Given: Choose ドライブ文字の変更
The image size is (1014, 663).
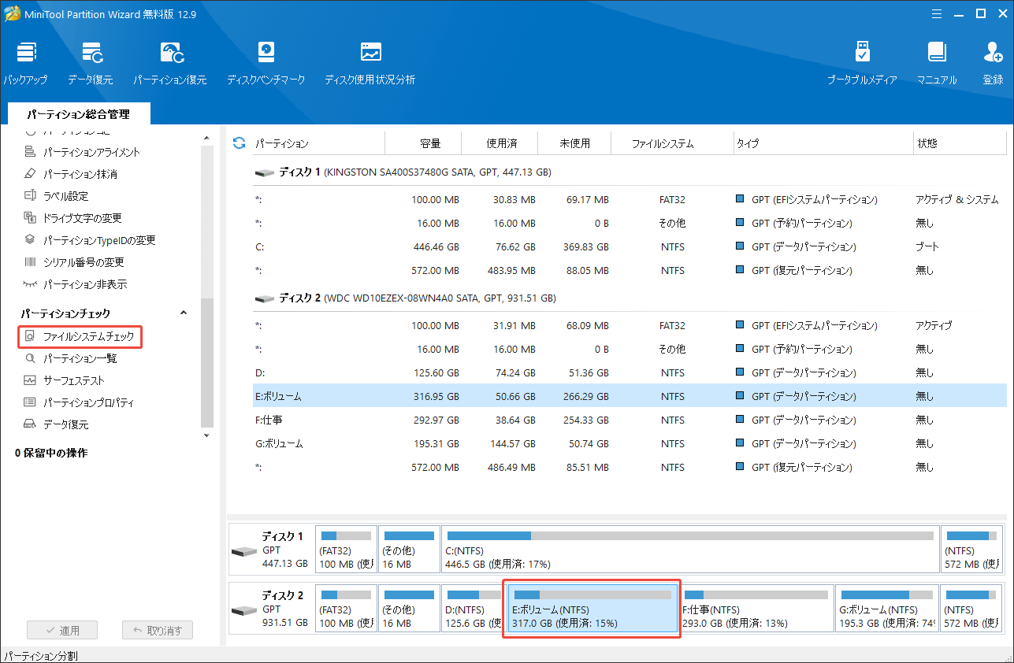Looking at the screenshot, I should [72, 218].
